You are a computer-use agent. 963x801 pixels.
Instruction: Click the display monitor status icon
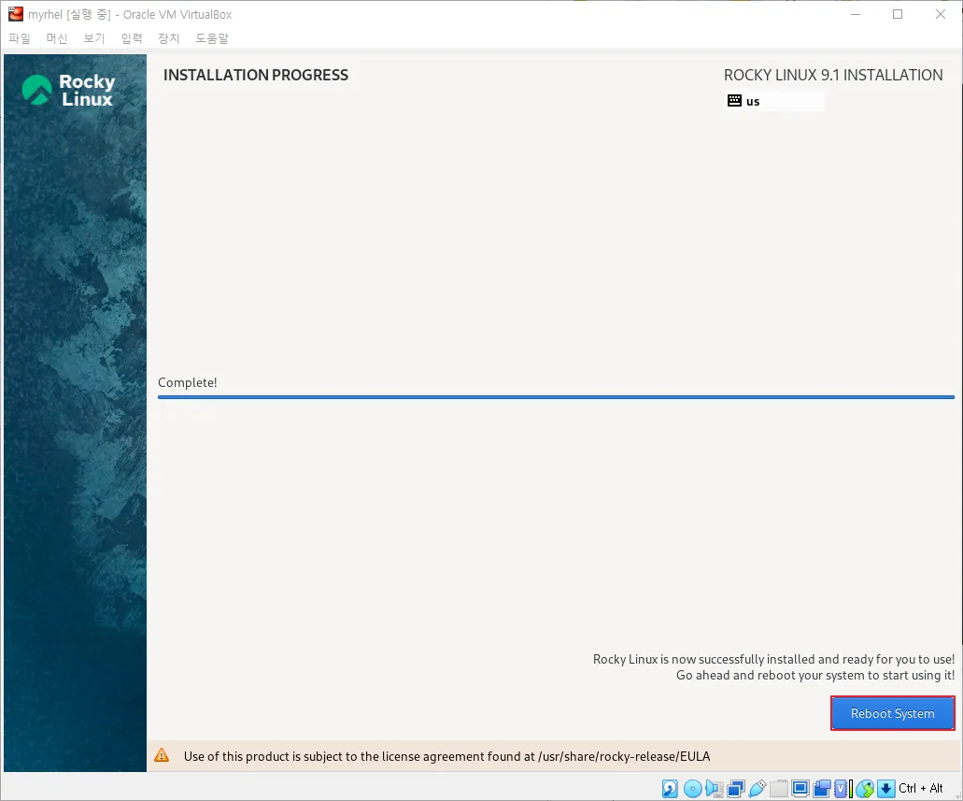800,788
